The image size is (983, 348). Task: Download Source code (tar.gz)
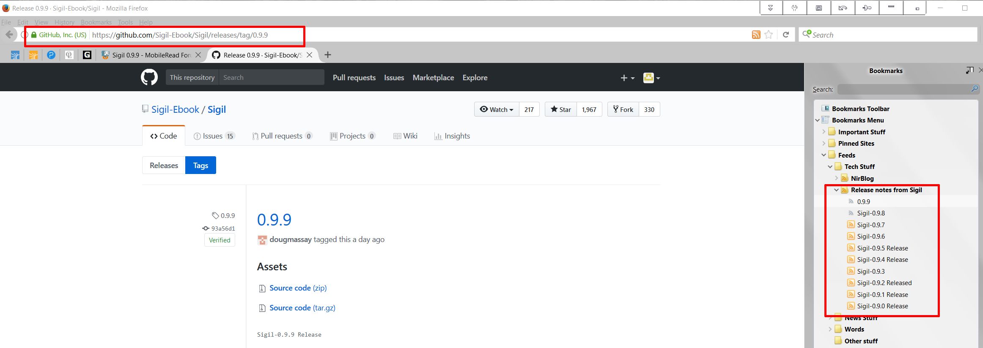[x=302, y=308]
